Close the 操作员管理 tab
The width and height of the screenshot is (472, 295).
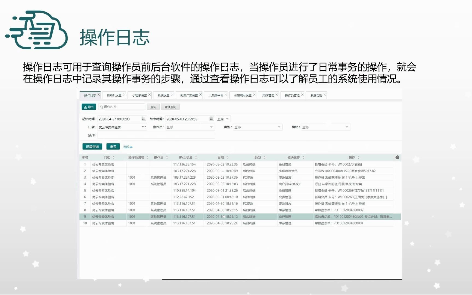pos(302,95)
